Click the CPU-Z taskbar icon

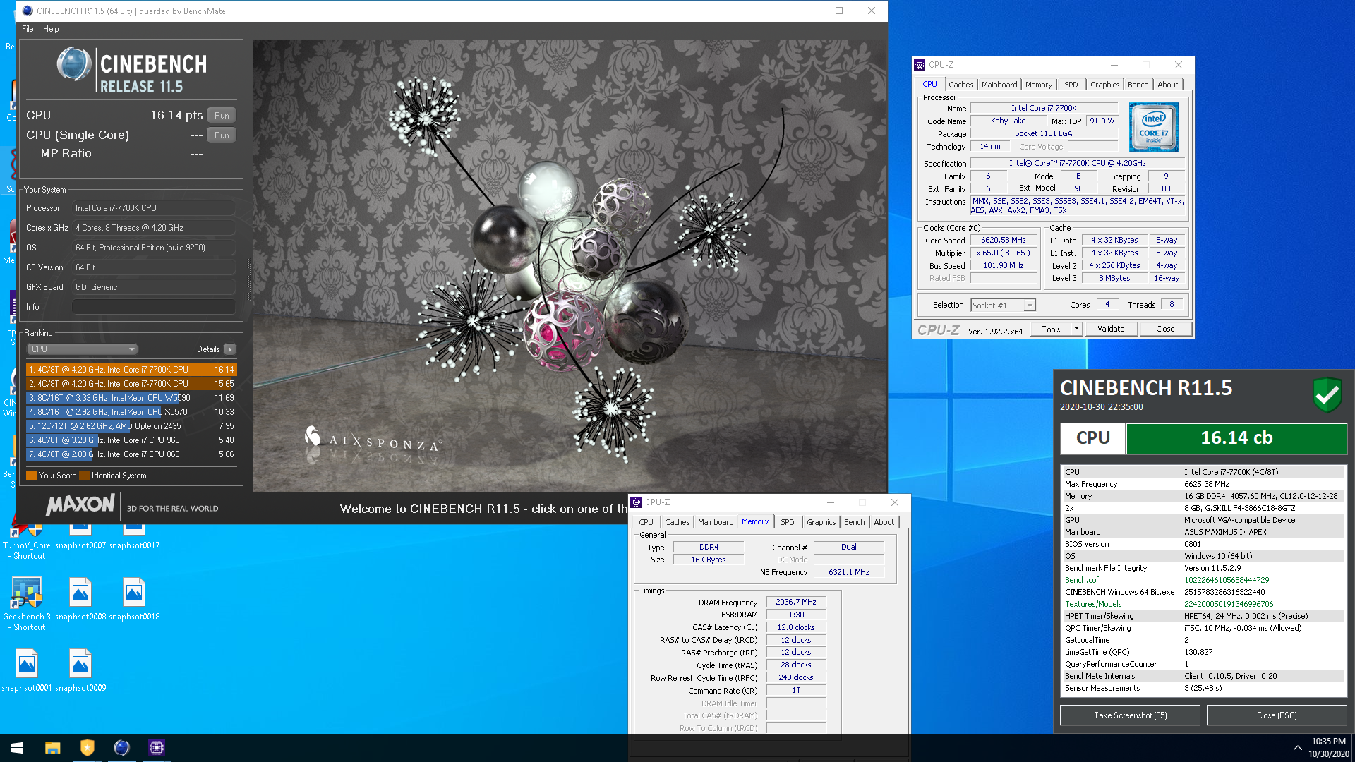[156, 748]
